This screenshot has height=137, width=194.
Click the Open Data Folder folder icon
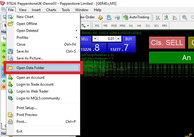pyautogui.click(x=10, y=68)
